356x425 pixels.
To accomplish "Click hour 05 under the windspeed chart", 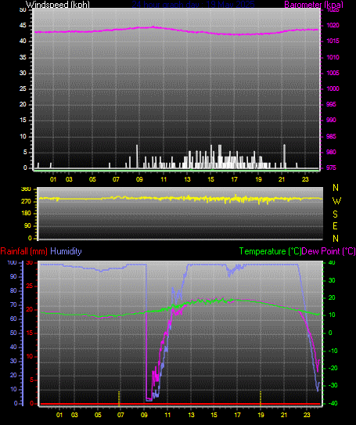I will pos(92,179).
